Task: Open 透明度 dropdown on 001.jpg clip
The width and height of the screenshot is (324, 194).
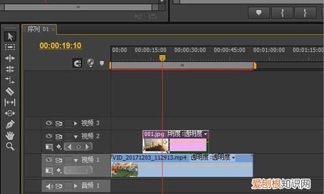Action: coord(205,134)
